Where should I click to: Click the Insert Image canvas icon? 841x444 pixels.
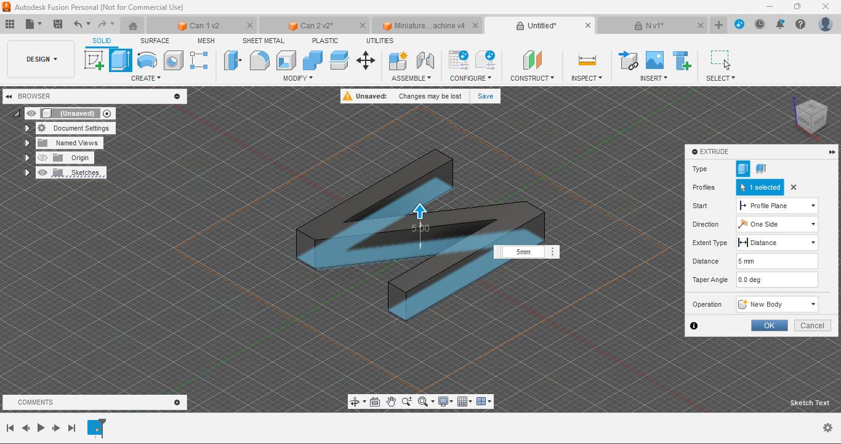(654, 60)
